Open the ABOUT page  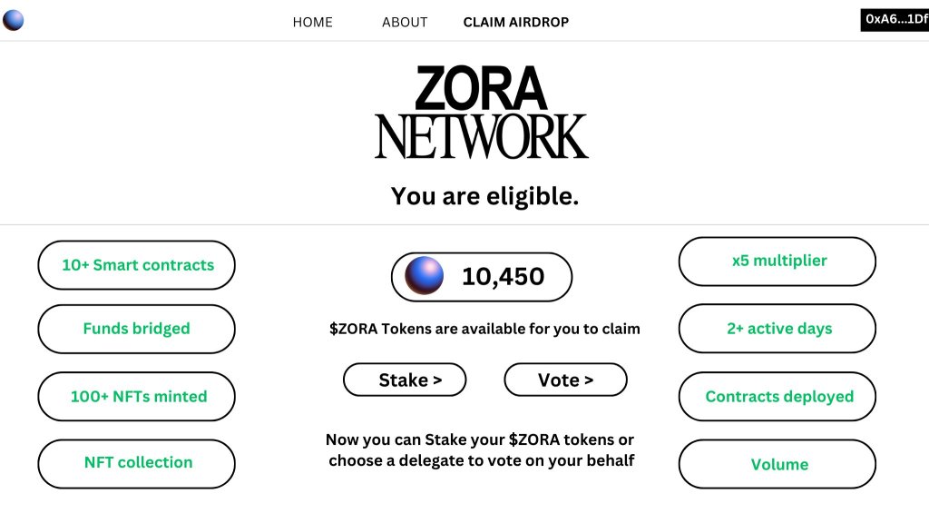[404, 22]
